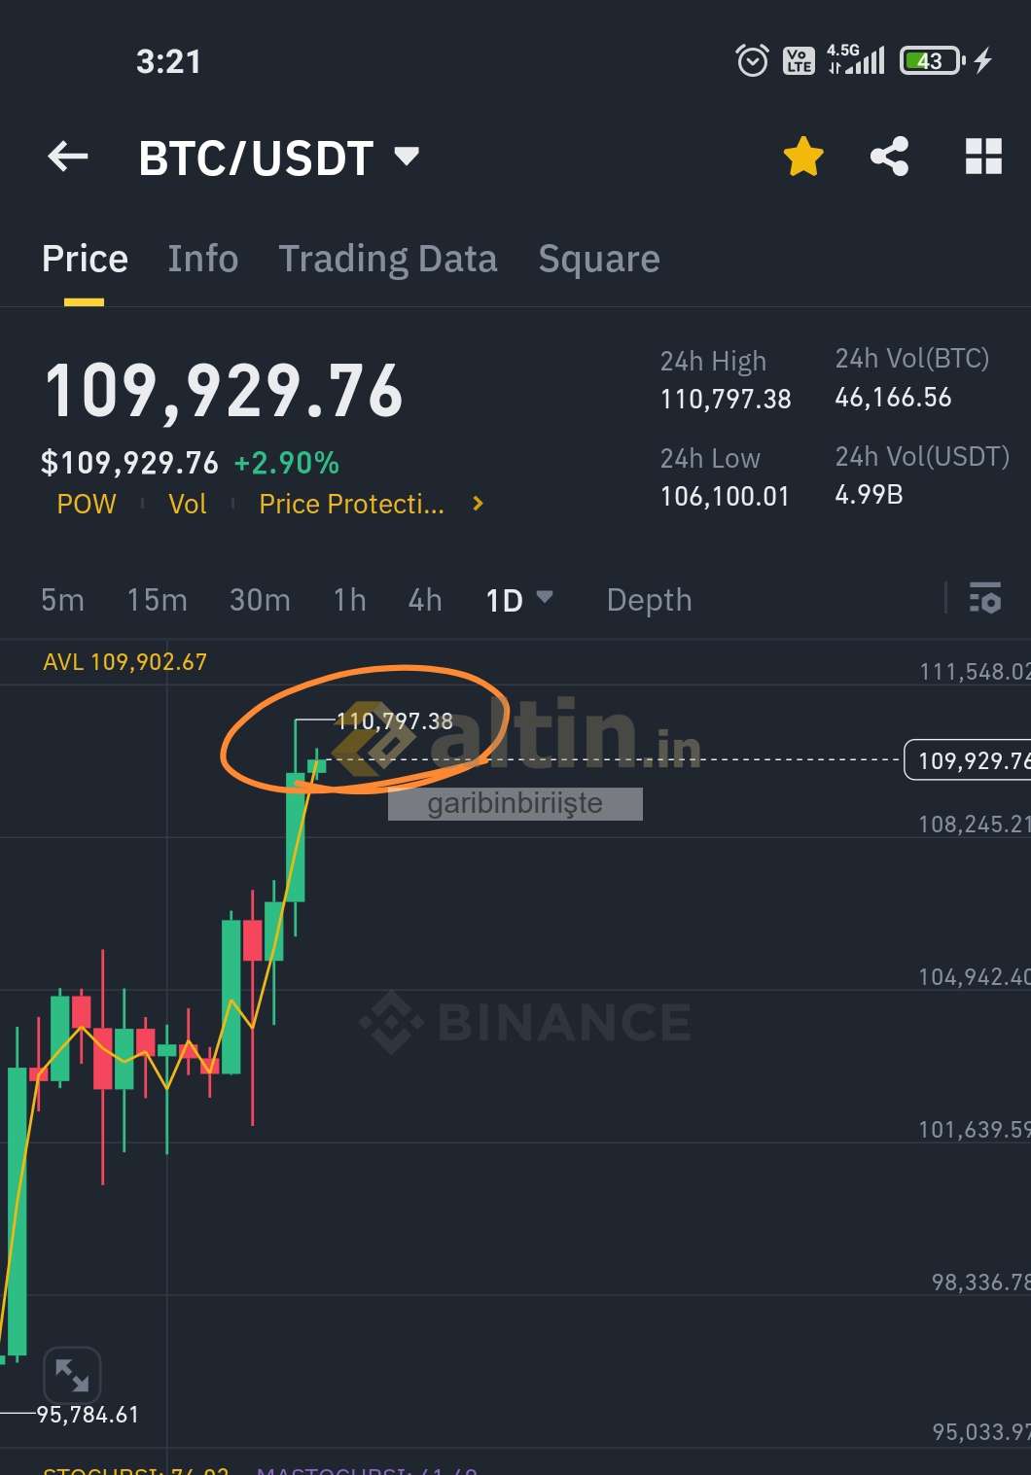Open the Square tab

(x=599, y=259)
